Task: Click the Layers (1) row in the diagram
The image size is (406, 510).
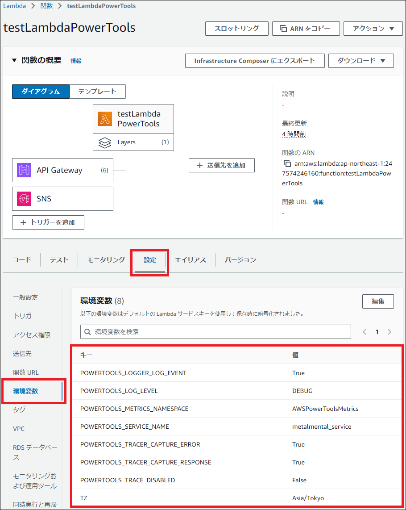Action: pos(133,142)
